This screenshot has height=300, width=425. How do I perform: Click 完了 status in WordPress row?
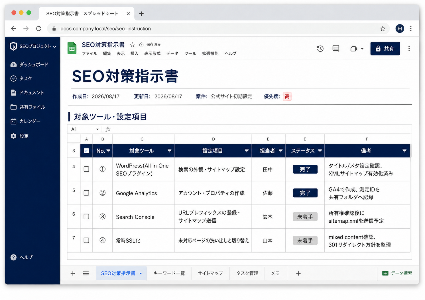pyautogui.click(x=305, y=169)
